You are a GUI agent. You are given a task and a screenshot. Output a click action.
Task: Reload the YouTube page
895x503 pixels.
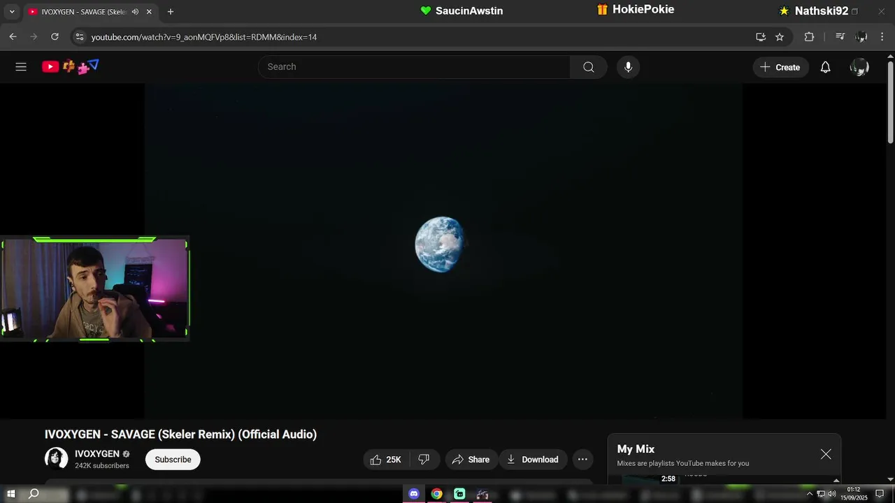pyautogui.click(x=55, y=37)
